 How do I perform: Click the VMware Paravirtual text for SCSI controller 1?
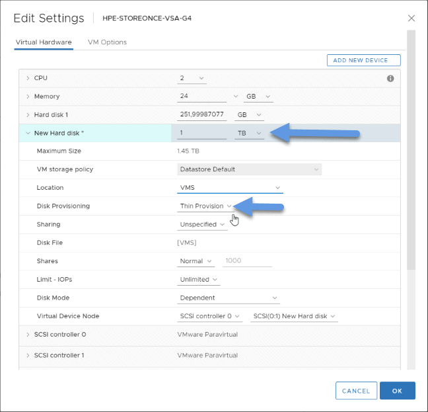[207, 355]
